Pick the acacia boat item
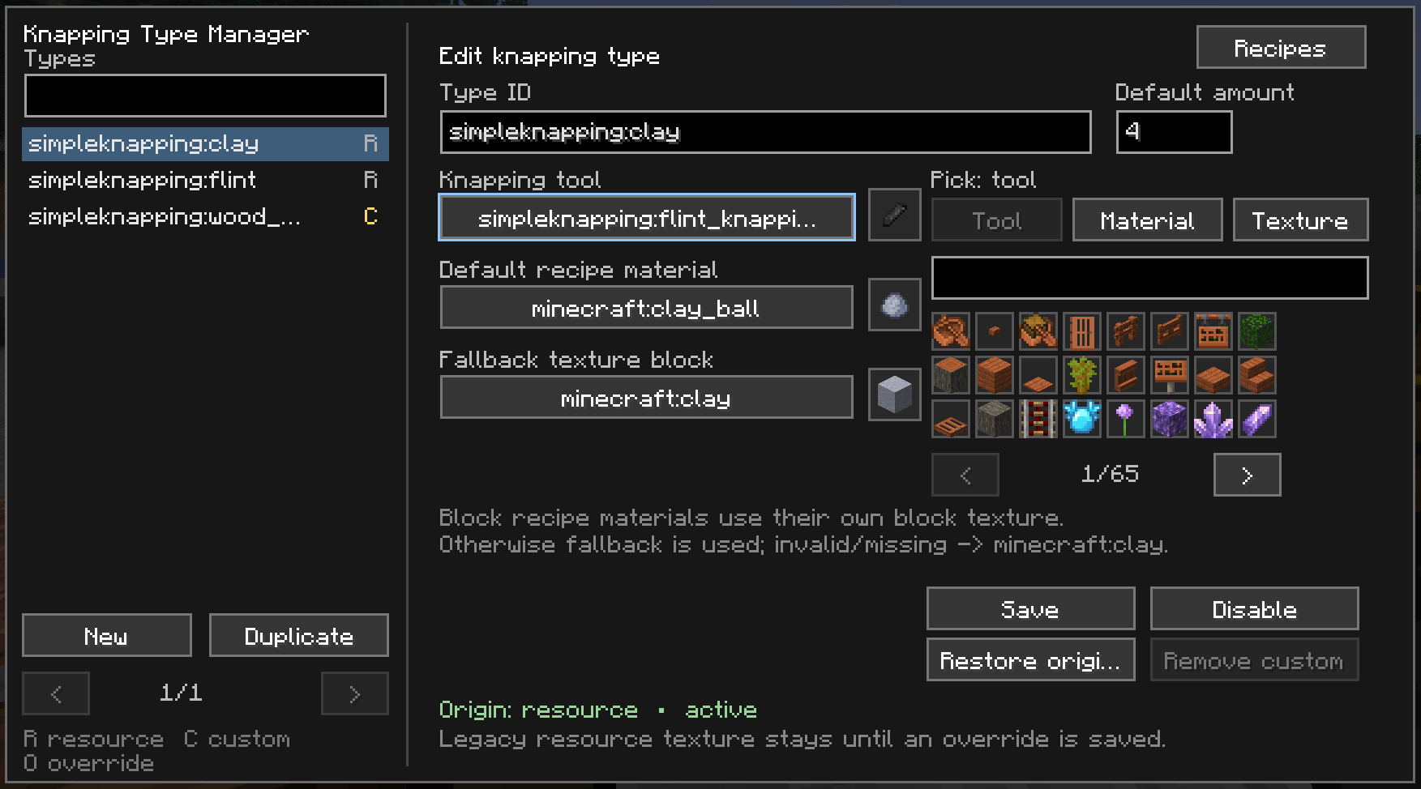The width and height of the screenshot is (1421, 789). (951, 331)
